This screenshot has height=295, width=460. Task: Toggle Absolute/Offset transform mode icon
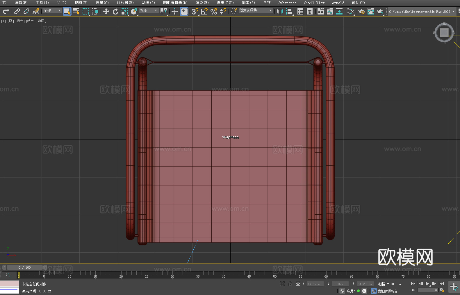tap(298, 284)
